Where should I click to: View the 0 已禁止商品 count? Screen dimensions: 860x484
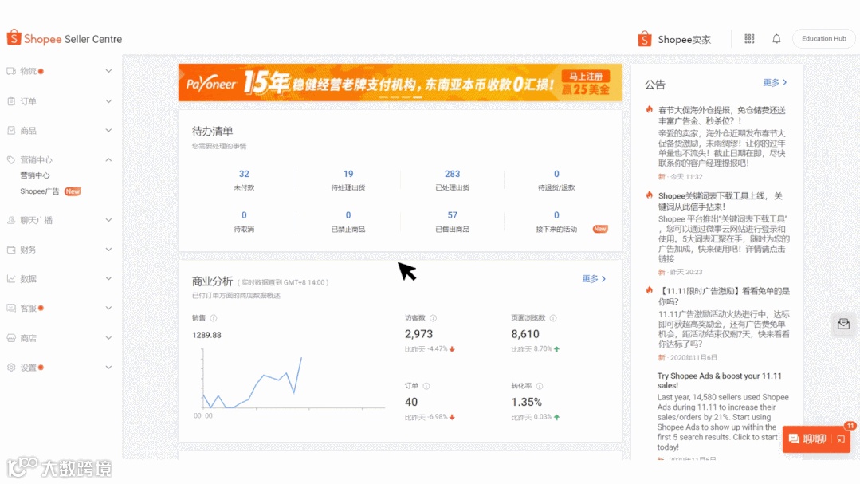pyautogui.click(x=348, y=222)
